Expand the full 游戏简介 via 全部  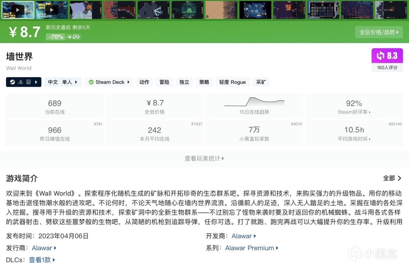pyautogui.click(x=392, y=178)
